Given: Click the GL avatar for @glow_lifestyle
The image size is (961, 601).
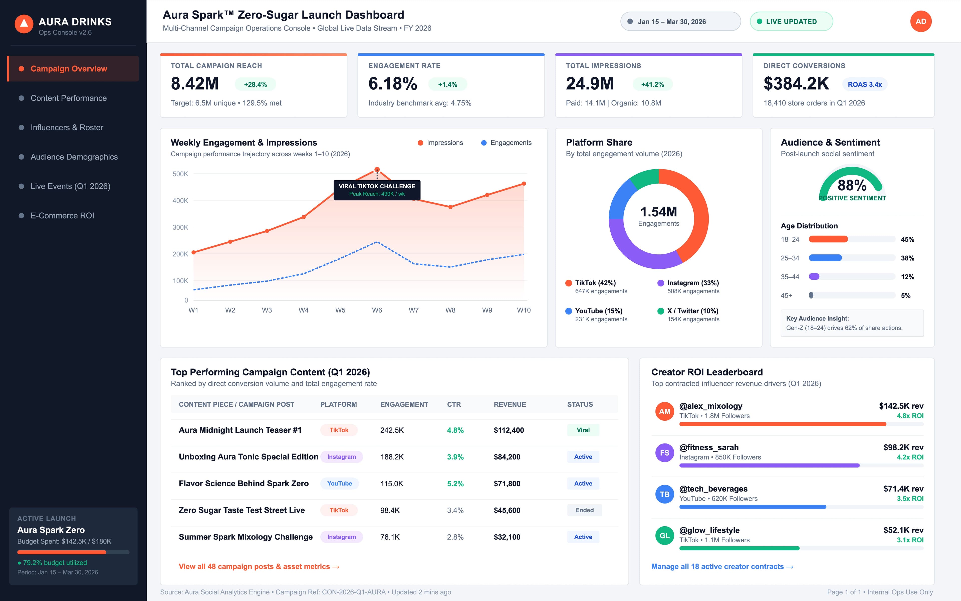Looking at the screenshot, I should pos(664,535).
